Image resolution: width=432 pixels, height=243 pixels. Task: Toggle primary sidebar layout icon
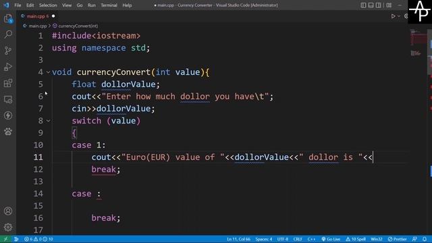tap(363, 5)
